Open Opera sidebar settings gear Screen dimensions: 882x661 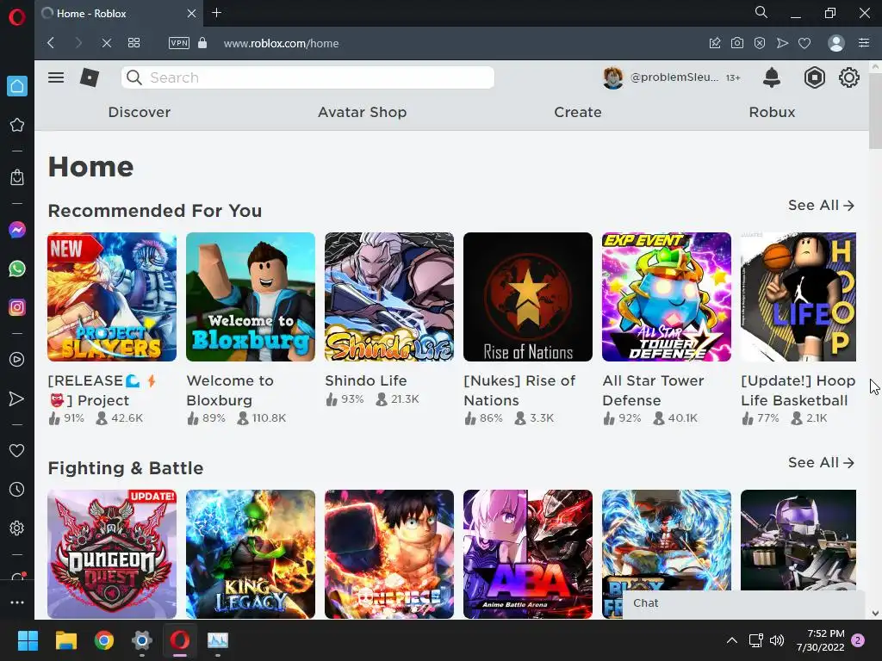pyautogui.click(x=17, y=528)
